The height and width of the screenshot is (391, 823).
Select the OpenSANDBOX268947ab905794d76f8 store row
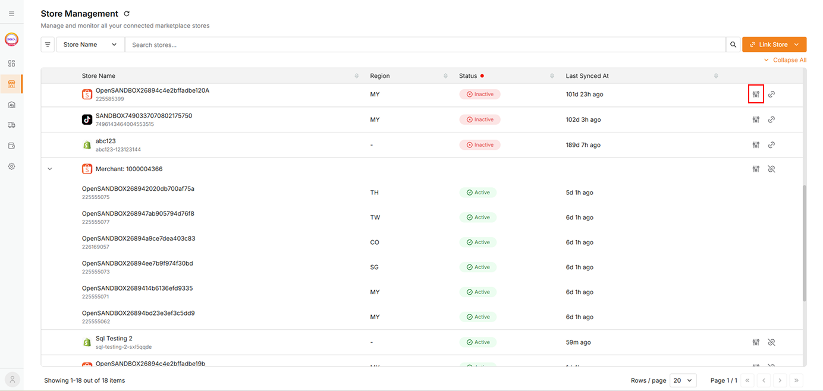pos(422,217)
